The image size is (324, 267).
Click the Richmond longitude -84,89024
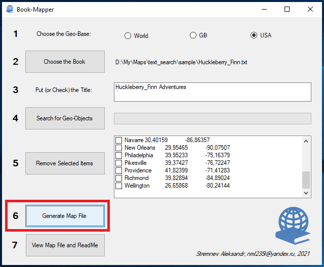(217, 178)
